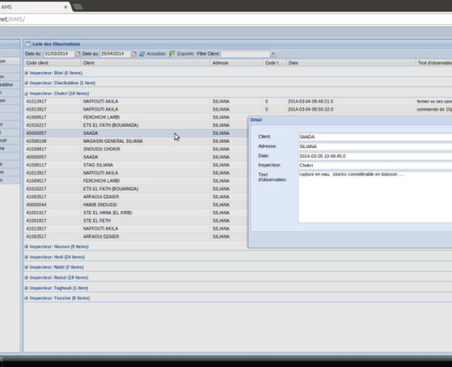Image resolution: width=452 pixels, height=367 pixels.
Task: Click the Liste des Observations panel icon
Action: coord(28,44)
